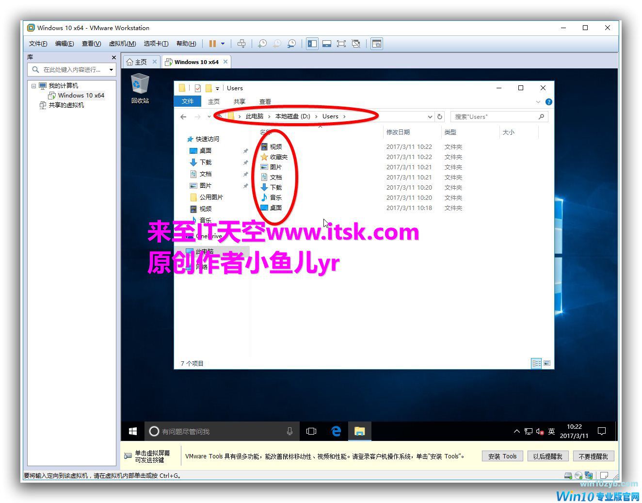Launch Microsoft Edge from the taskbar
This screenshot has width=642, height=503.
[336, 431]
